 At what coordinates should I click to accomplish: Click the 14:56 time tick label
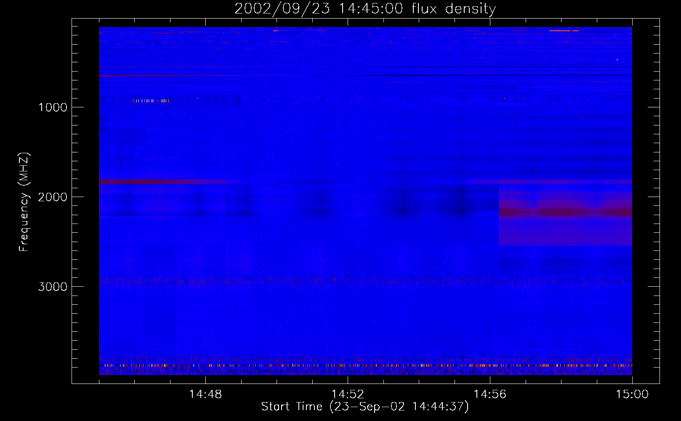490,394
